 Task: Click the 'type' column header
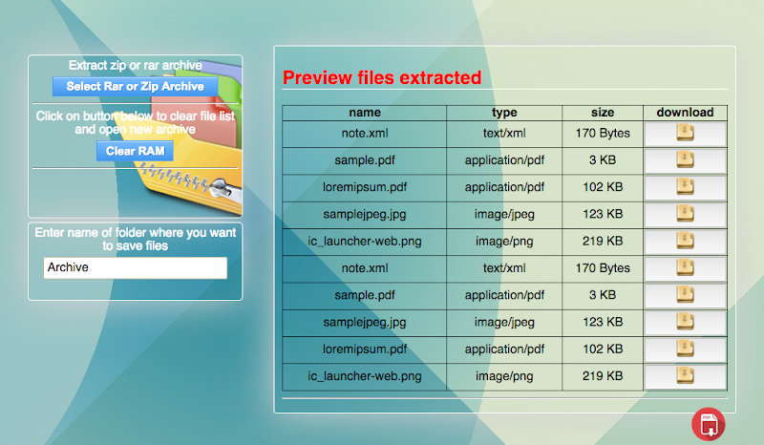(x=504, y=113)
